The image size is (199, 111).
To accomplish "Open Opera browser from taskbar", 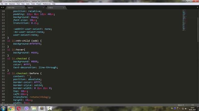I will [19, 109].
